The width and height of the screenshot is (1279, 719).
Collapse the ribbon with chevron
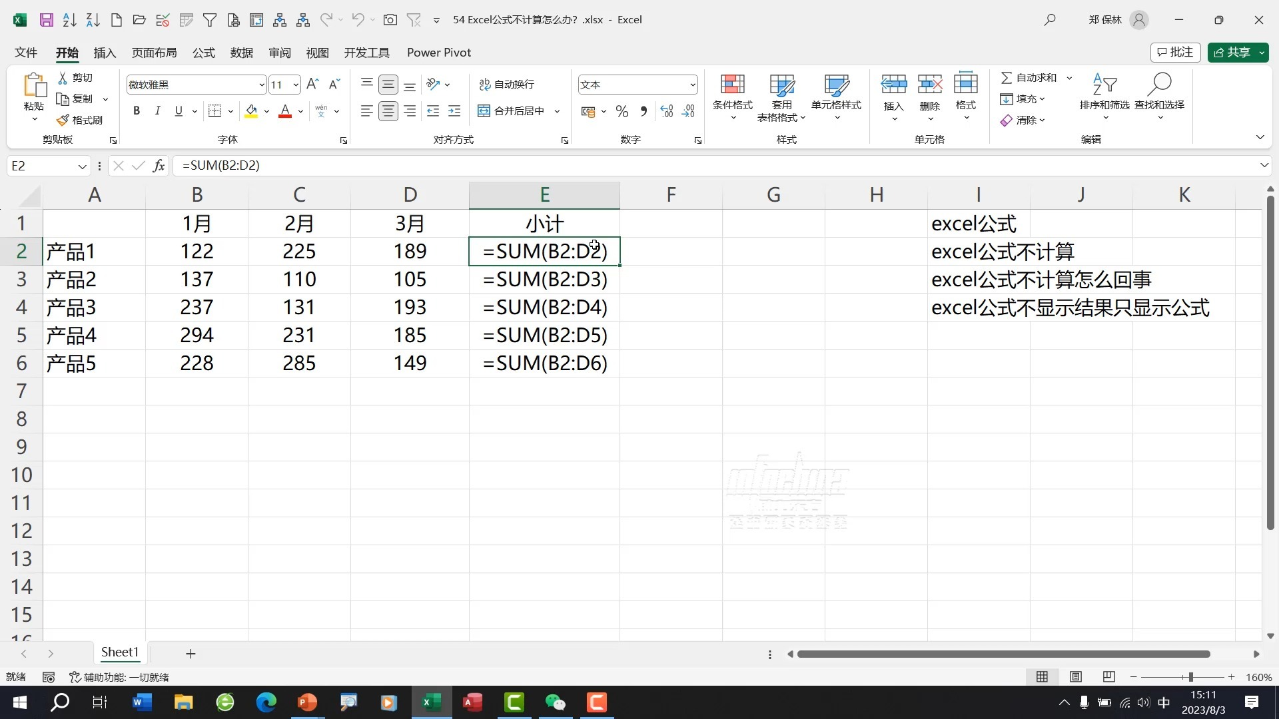(x=1260, y=137)
